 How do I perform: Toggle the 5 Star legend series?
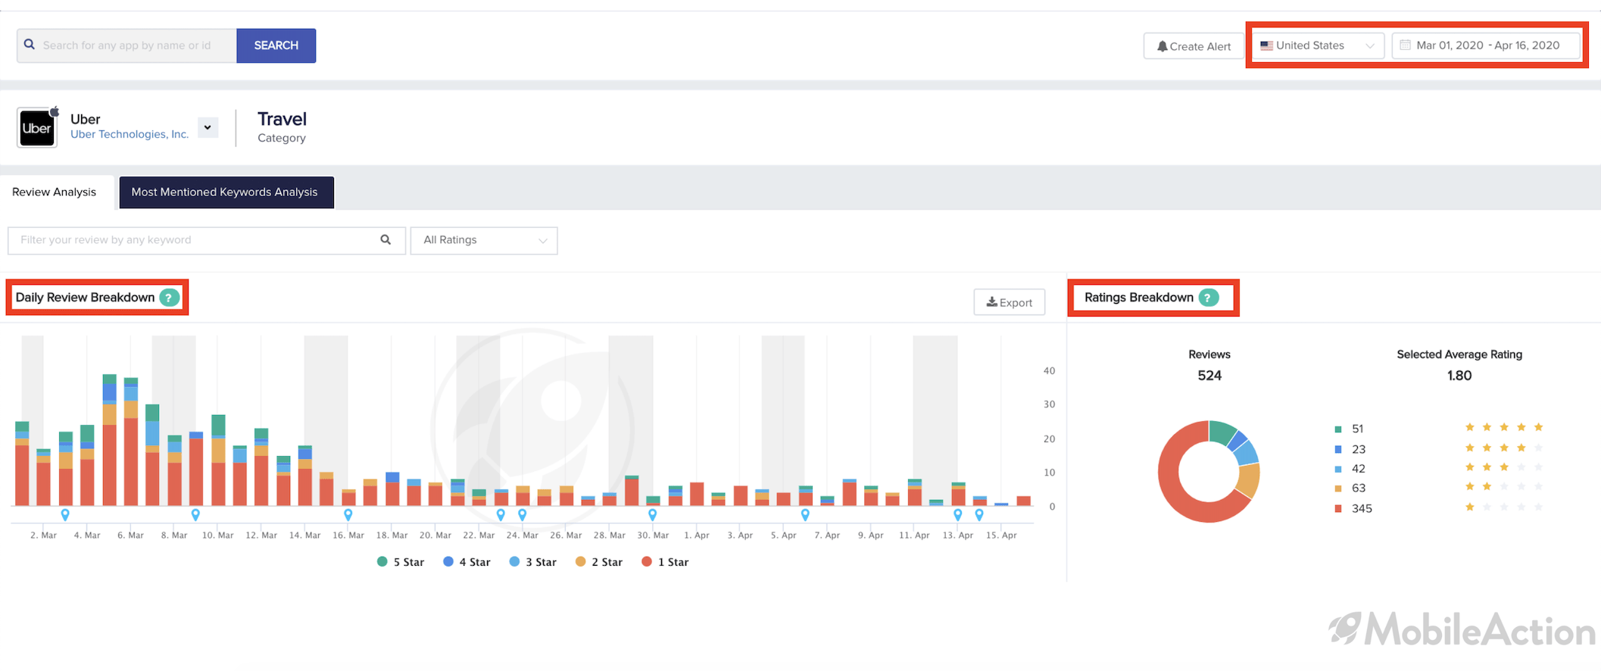401,562
